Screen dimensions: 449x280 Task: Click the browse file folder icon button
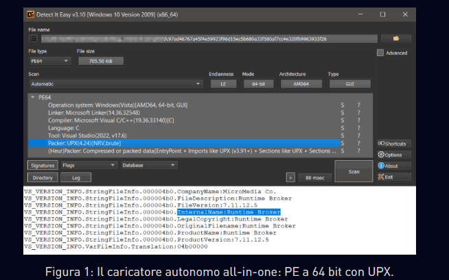[395, 38]
